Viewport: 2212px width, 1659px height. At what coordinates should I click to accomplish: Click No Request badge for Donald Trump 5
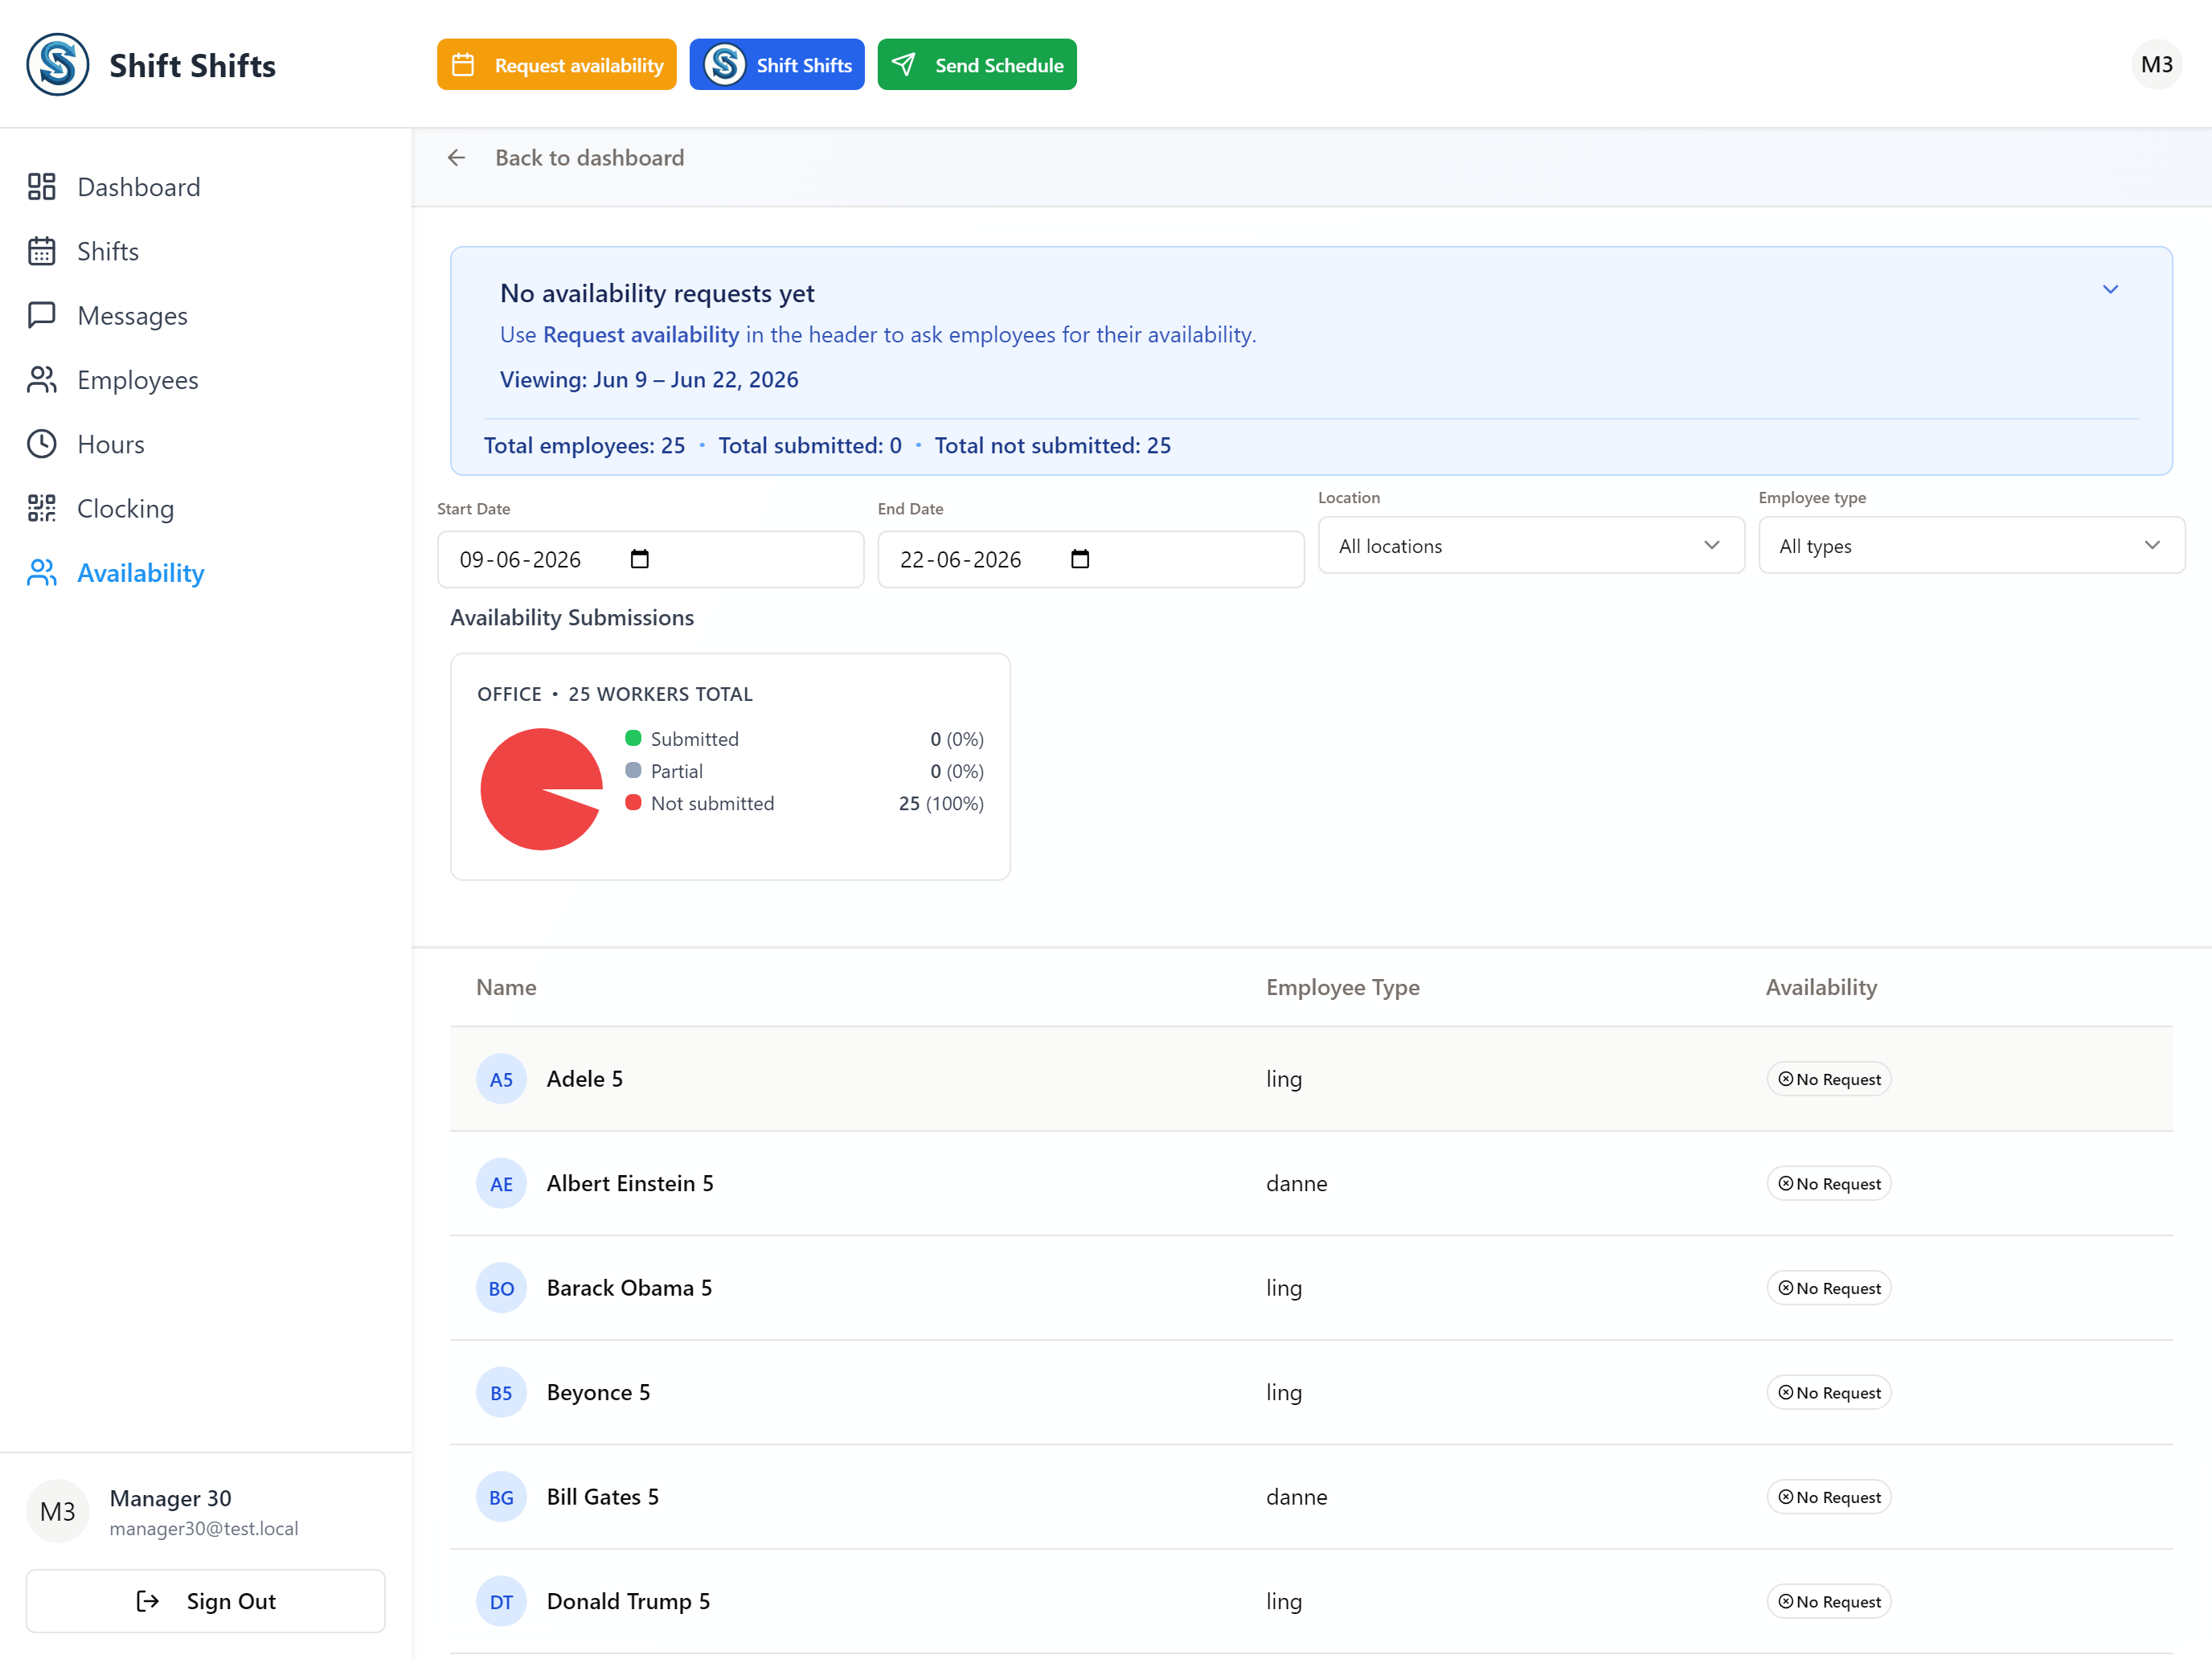pos(1829,1602)
